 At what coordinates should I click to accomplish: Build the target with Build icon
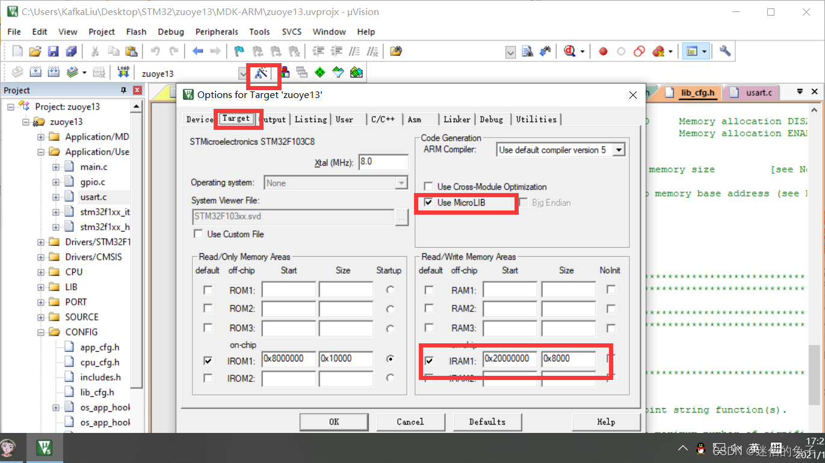(x=35, y=73)
